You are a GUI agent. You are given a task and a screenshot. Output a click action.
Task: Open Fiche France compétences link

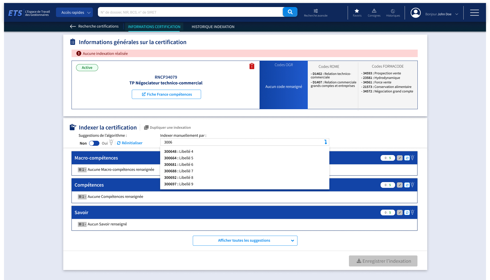point(166,94)
